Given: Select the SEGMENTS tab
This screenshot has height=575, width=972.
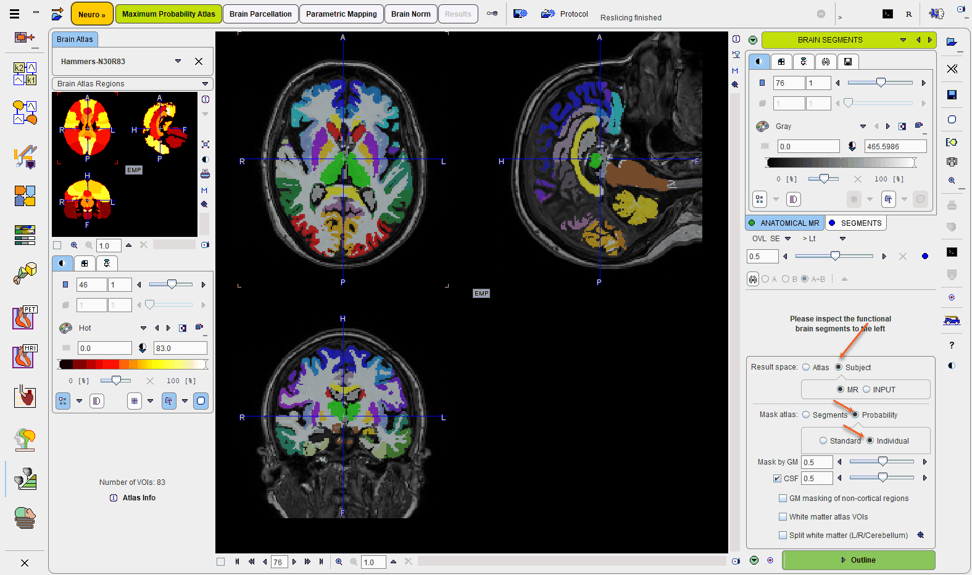Looking at the screenshot, I should tap(855, 223).
